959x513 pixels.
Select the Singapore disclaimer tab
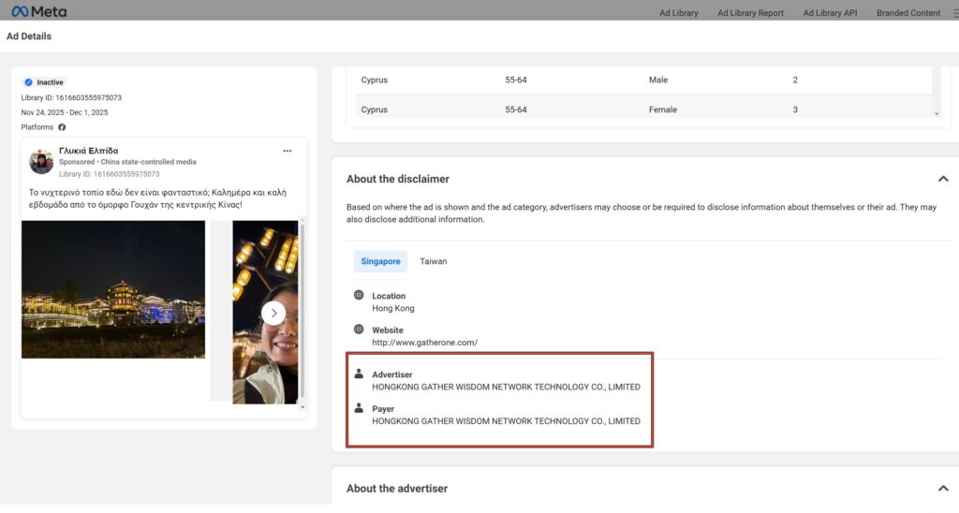point(380,261)
